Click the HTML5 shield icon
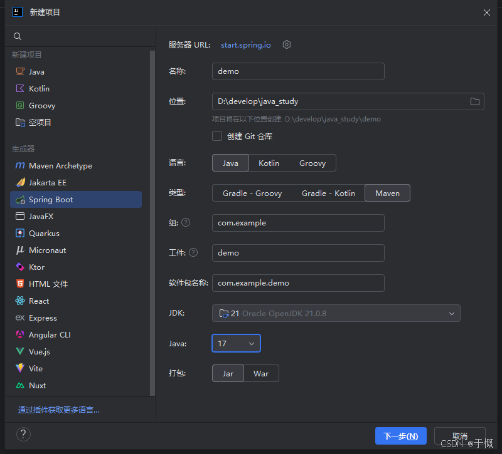Viewport: 502px width, 454px height. [20, 284]
